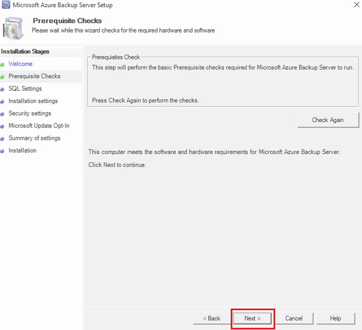Click the 'Prerequisites Check' group label

(x=116, y=57)
